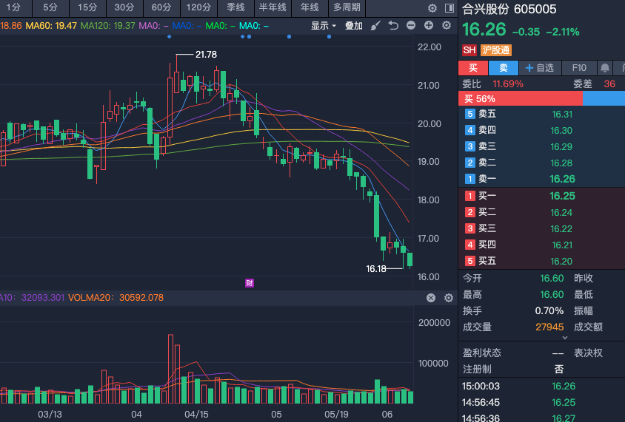625x422 pixels.
Task: Click MA60: 19.47 indicator label
Action: click(51, 26)
